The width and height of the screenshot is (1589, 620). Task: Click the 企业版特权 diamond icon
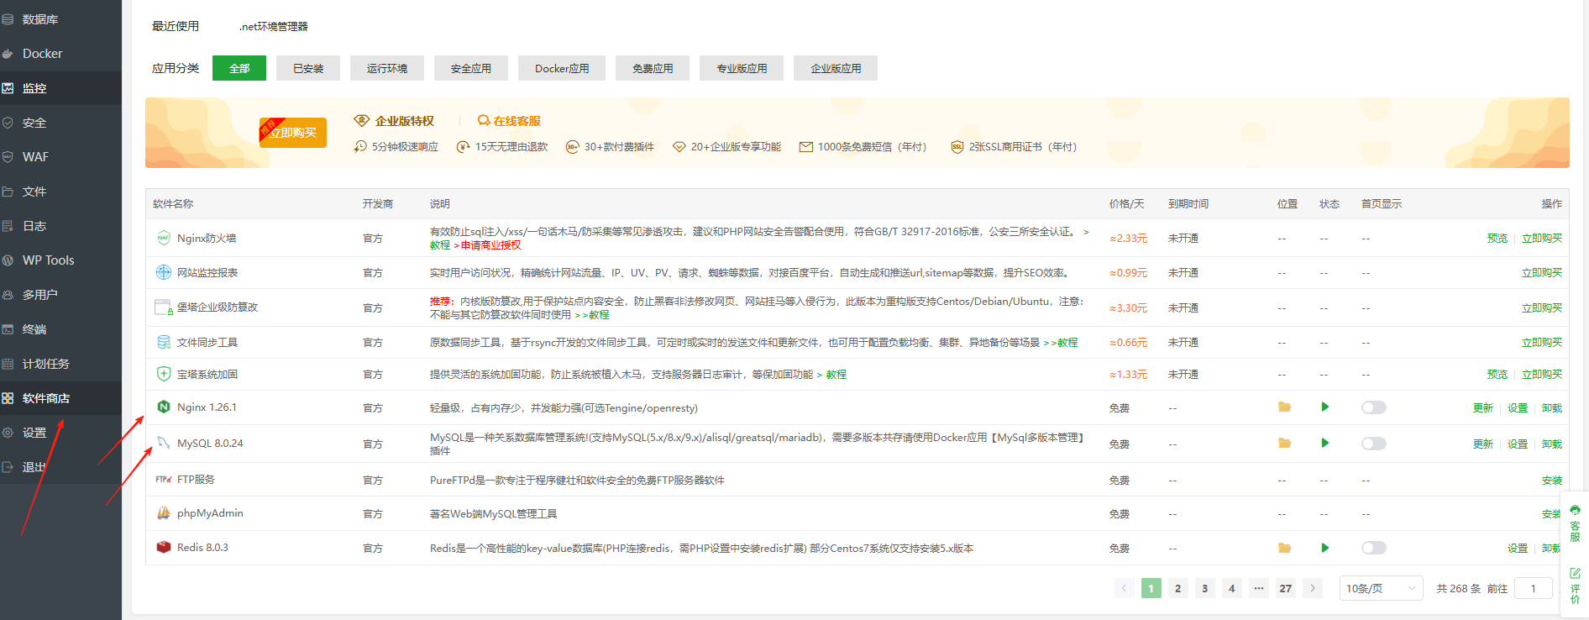point(362,121)
